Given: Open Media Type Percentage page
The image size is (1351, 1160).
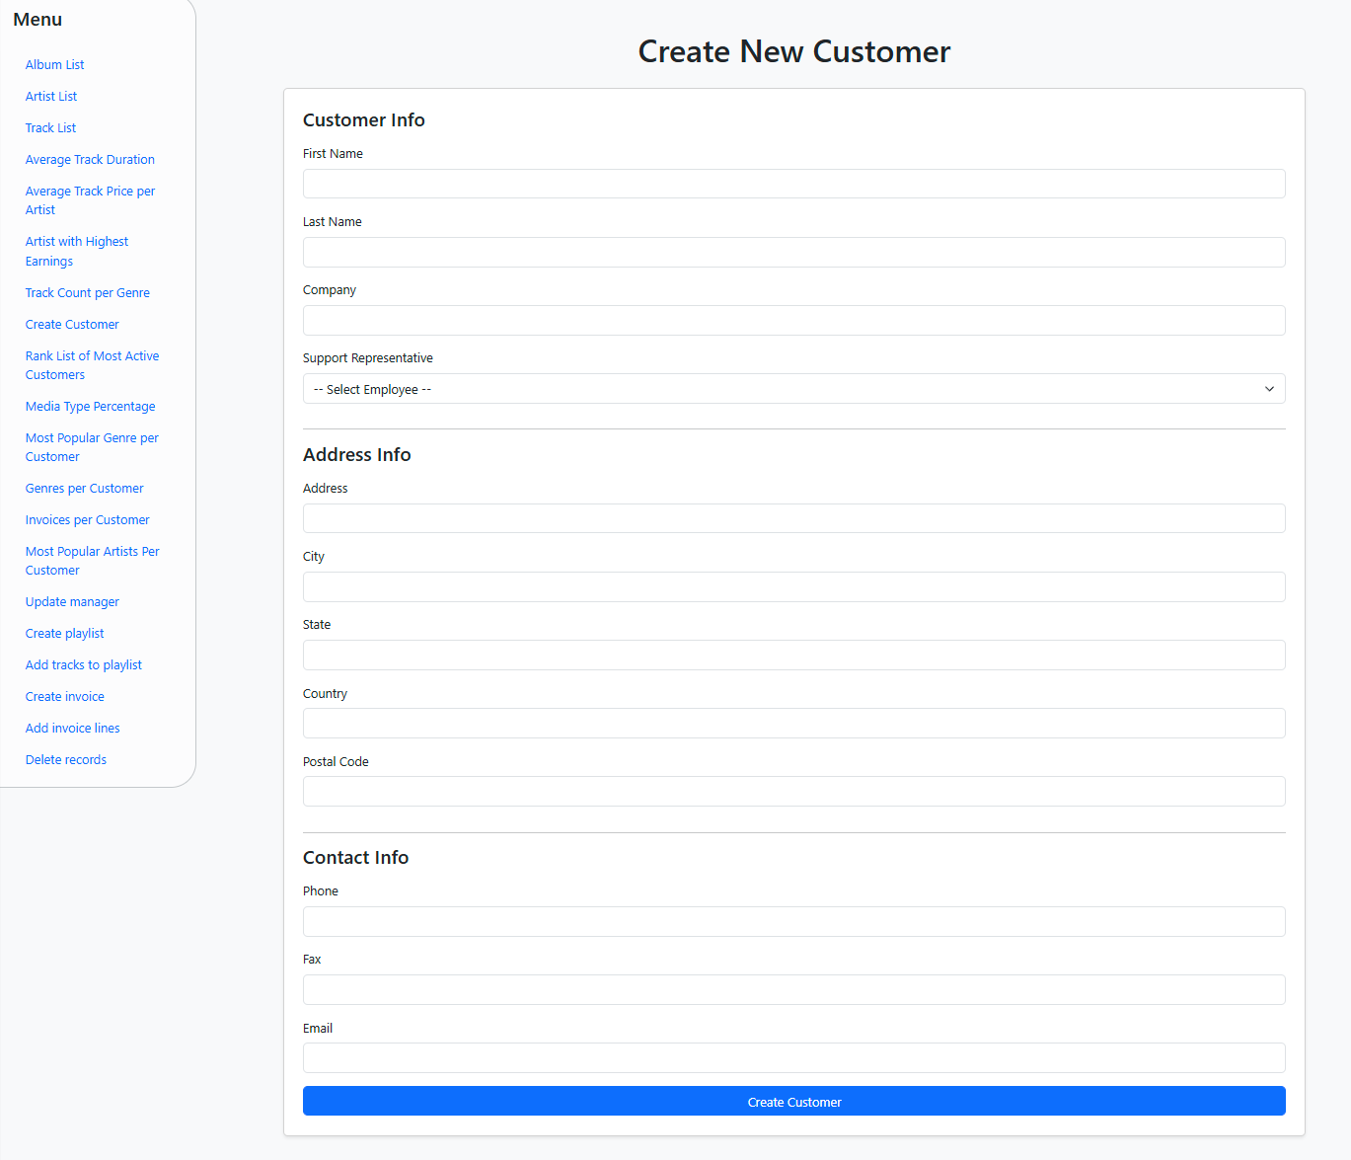Looking at the screenshot, I should click(x=90, y=407).
